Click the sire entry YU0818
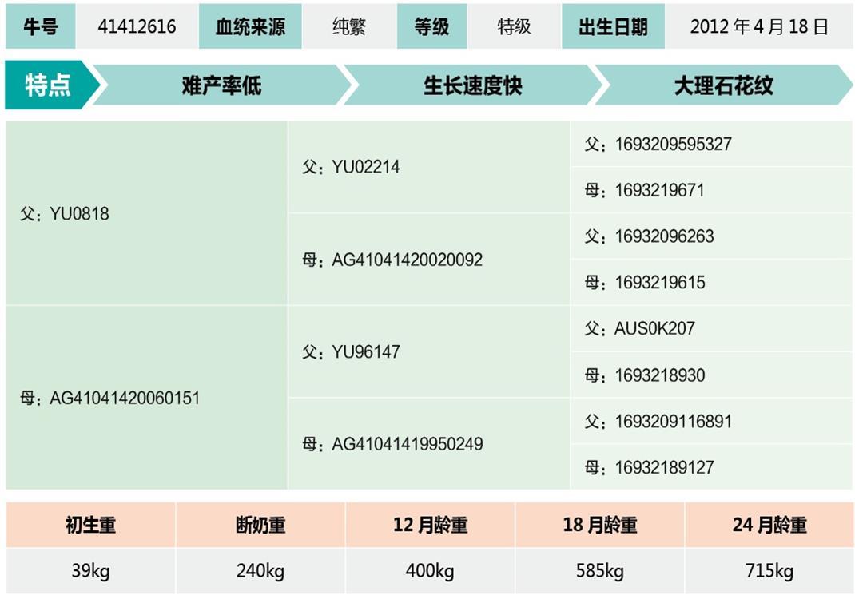 pyautogui.click(x=65, y=214)
